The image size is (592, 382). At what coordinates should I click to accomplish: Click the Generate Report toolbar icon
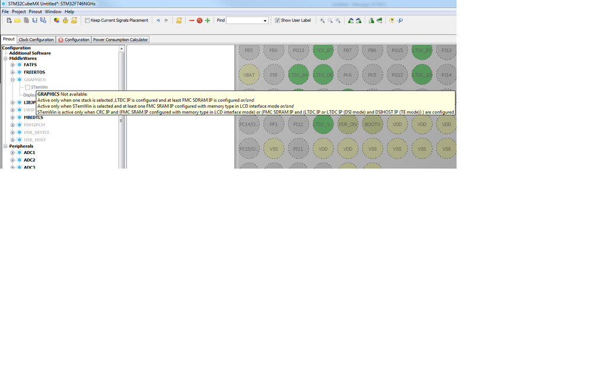tap(56, 20)
